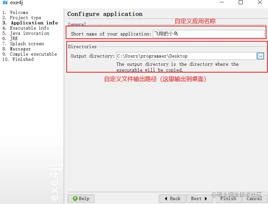
Task: Click the 'Output directory:' label
Action: point(93,56)
